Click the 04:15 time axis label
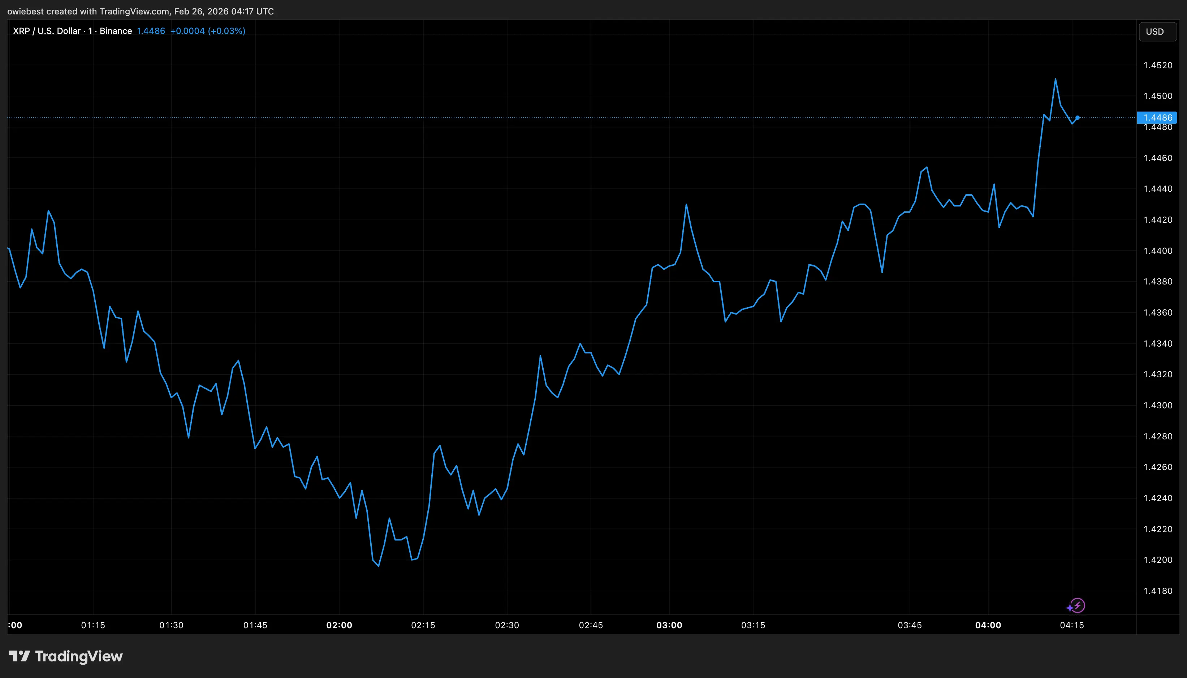Viewport: 1187px width, 678px height. 1071,625
